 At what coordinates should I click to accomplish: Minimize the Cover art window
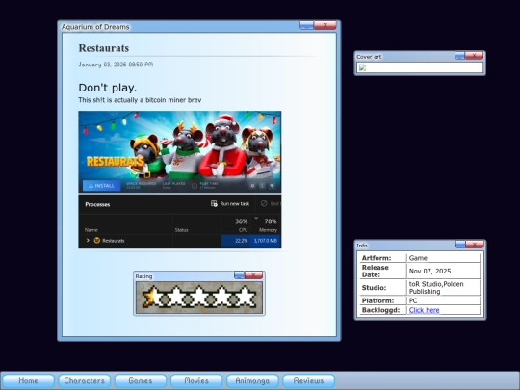[459, 56]
